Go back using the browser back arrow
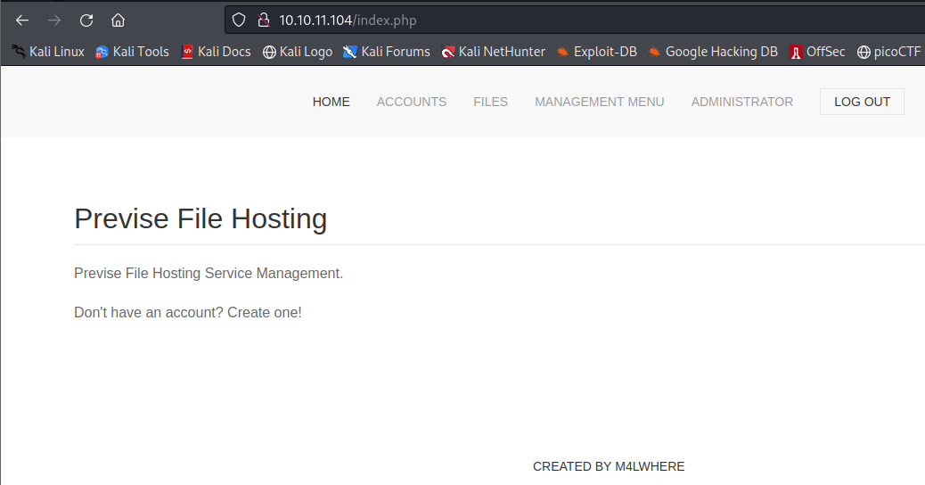Viewport: 925px width, 485px height. click(22, 21)
